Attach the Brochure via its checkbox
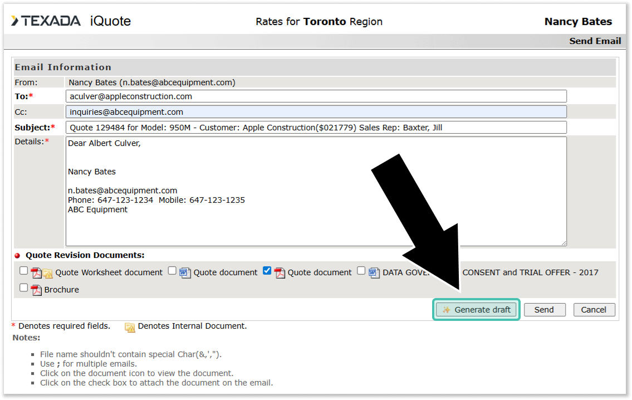Screen dimensions: 632x400 coord(23,288)
